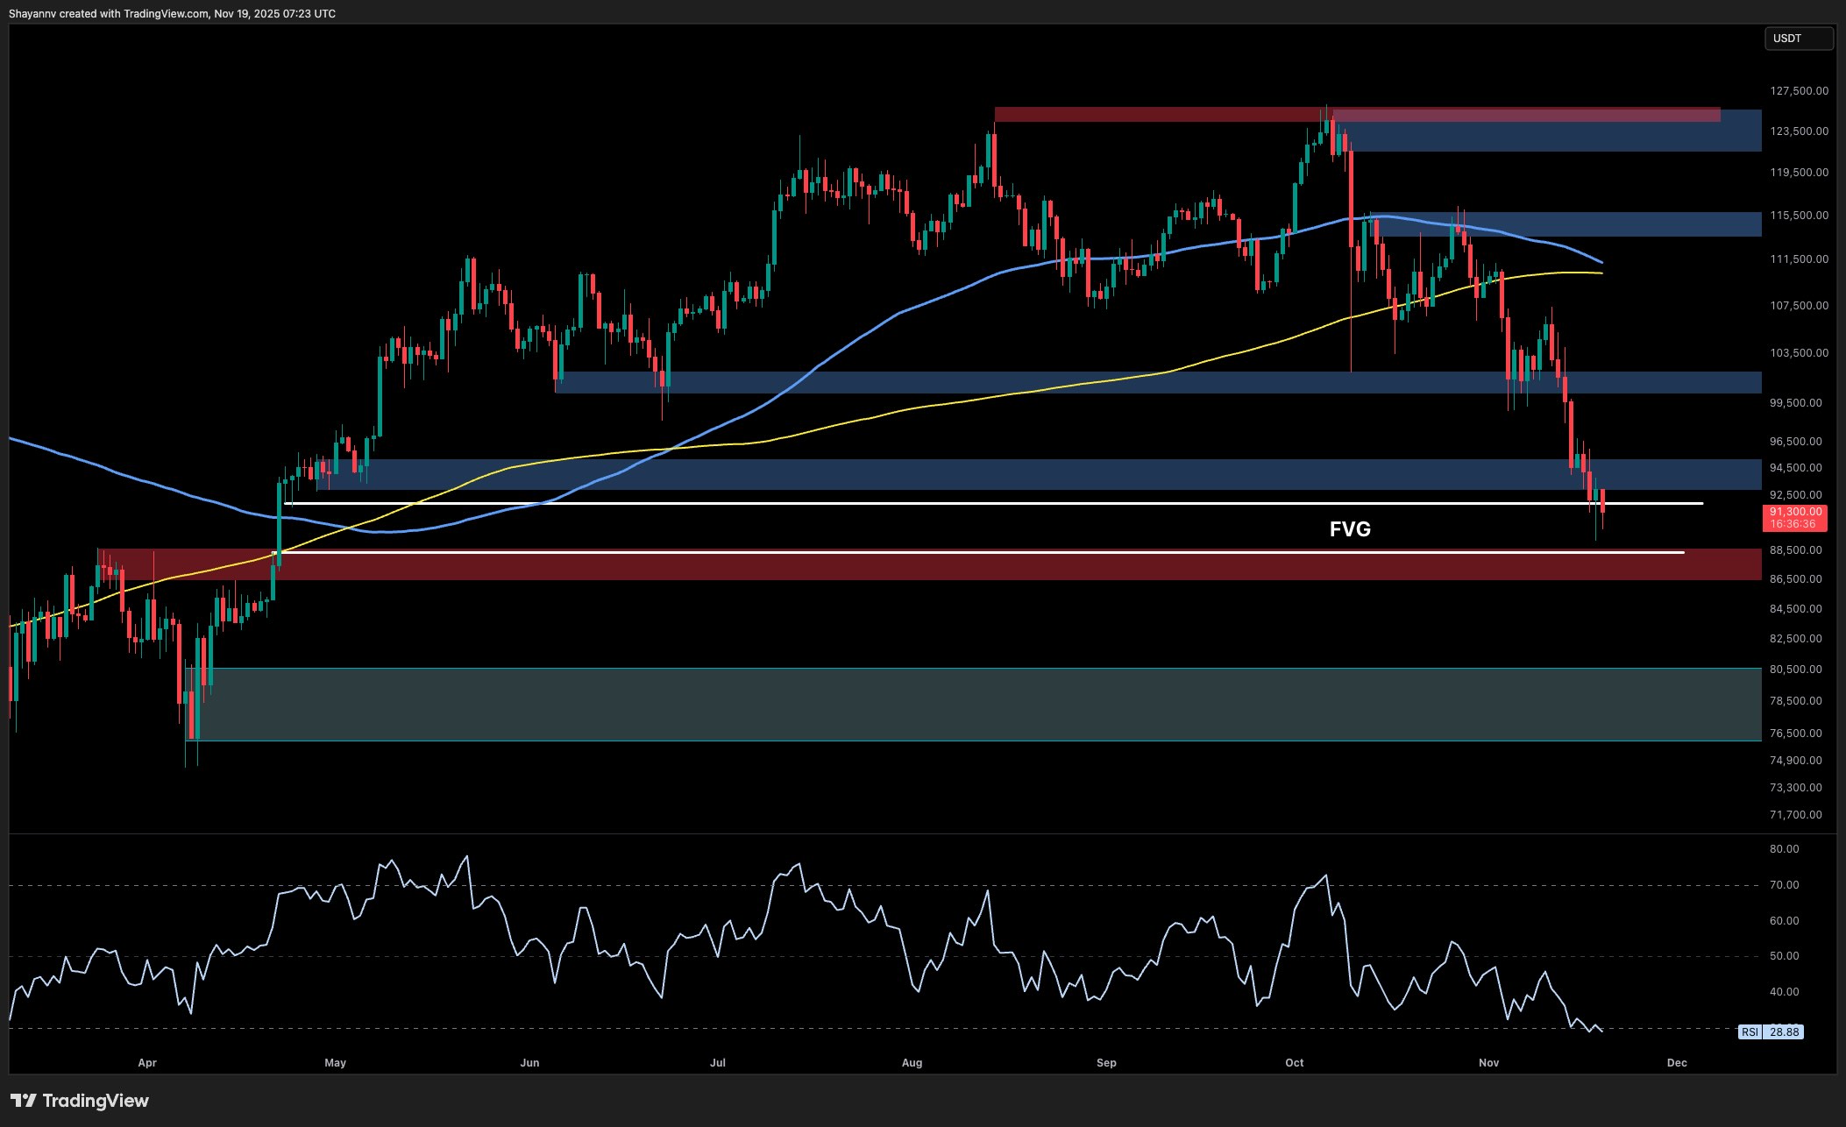Screen dimensions: 1846x1127
Task: Toggle the RSI indicator label visibility
Action: coord(1750,1032)
